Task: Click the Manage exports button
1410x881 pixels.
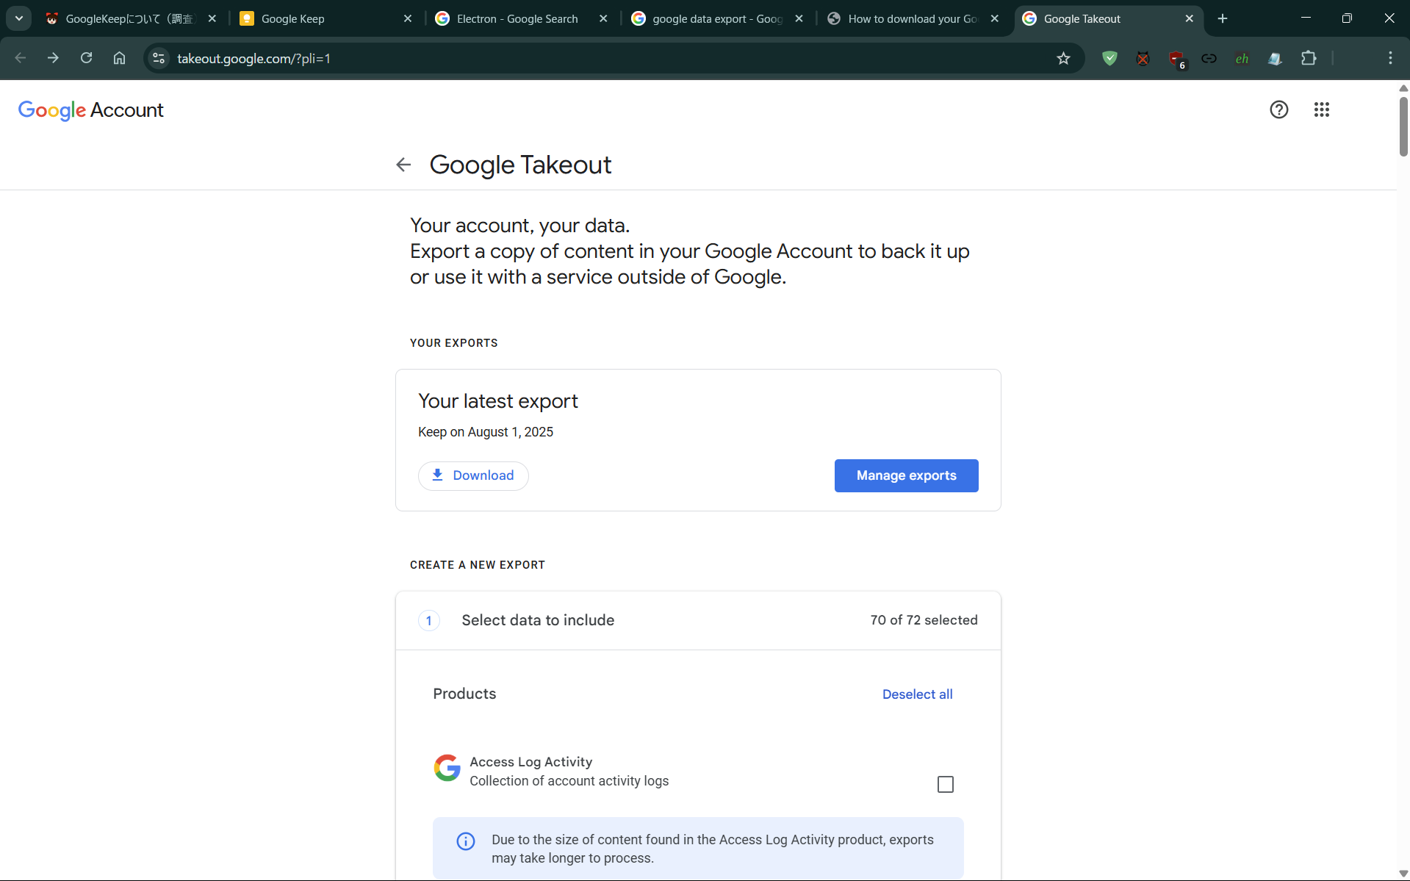Action: (906, 475)
